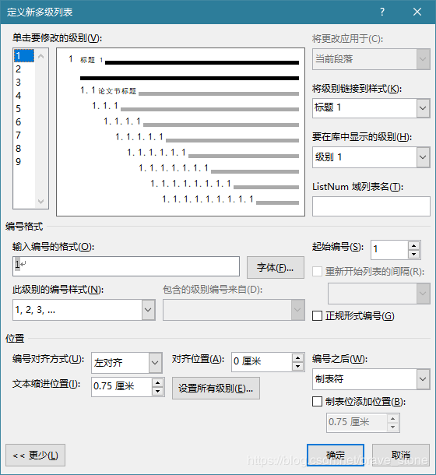Open the 字体 font settings button
The width and height of the screenshot is (436, 475).
coord(276,268)
